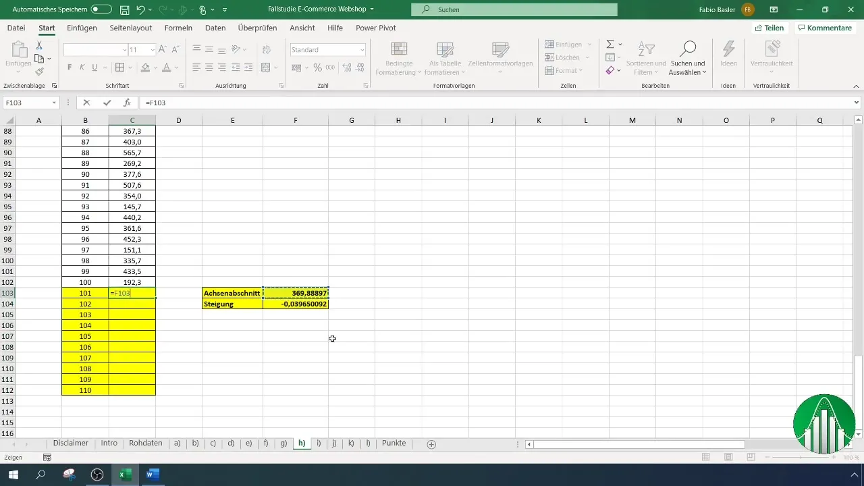
Task: Switch to Einfügen ribbon tab
Action: (x=82, y=28)
